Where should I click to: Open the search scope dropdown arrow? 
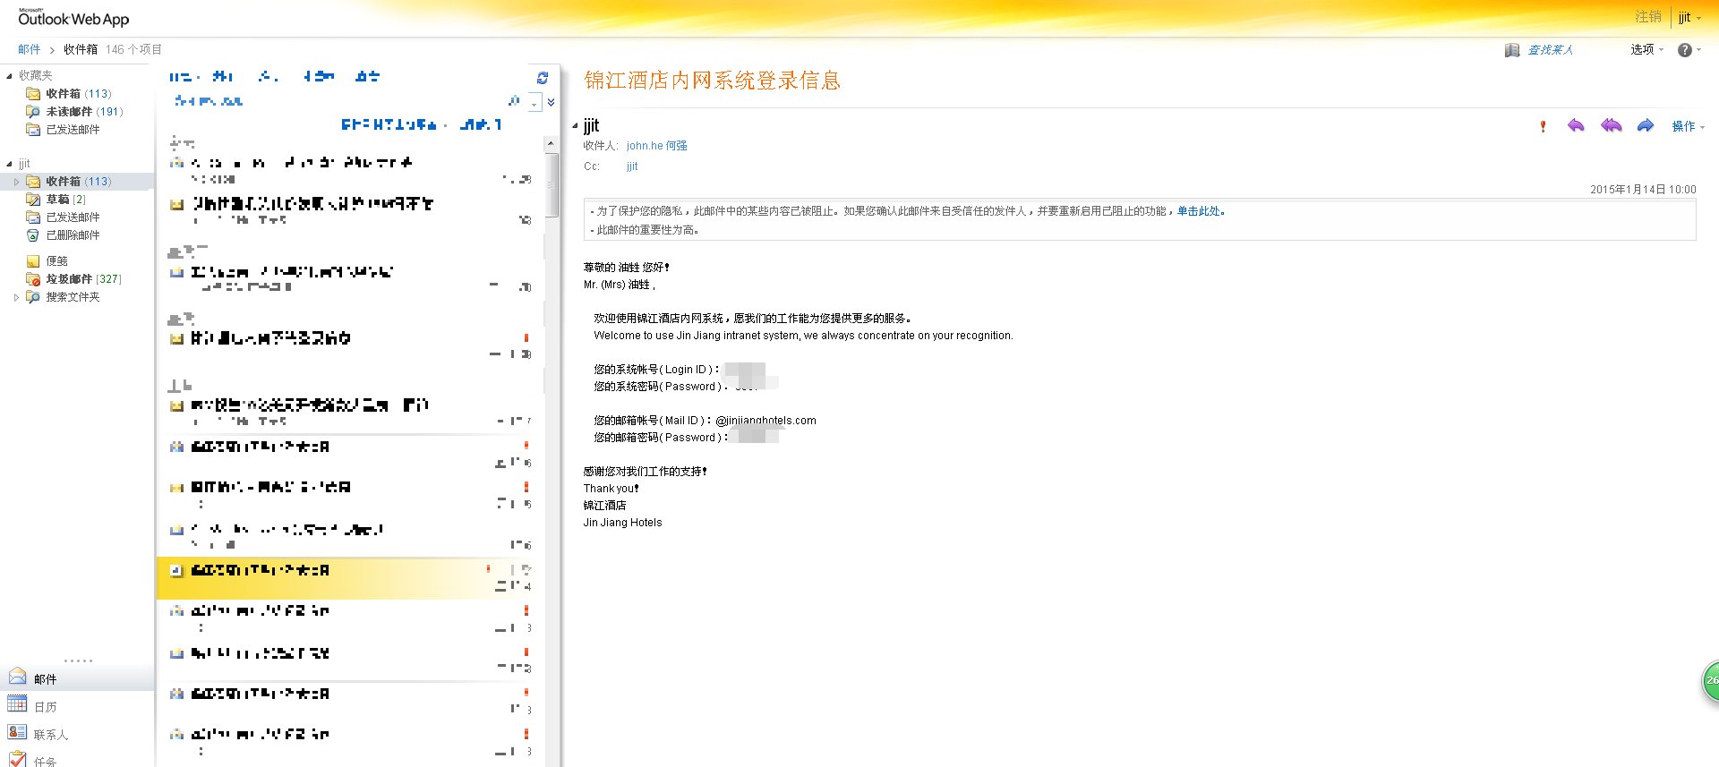(535, 103)
